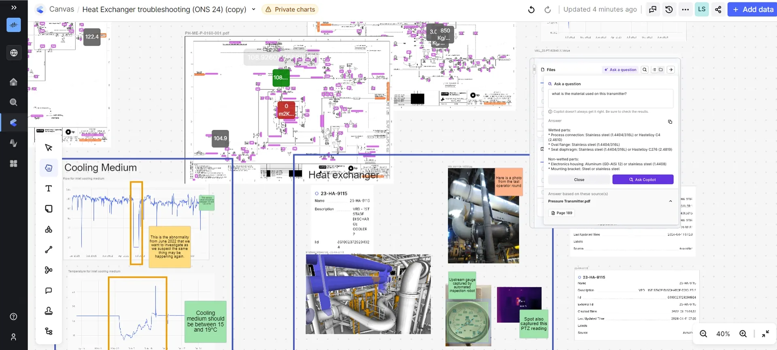
Task: Collapse the Pressure Transmitter.pdf source
Action: [x=671, y=201]
